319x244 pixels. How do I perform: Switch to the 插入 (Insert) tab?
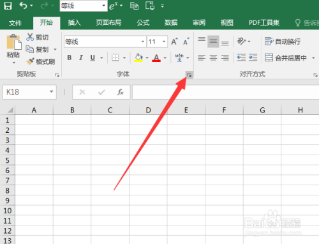tap(74, 22)
